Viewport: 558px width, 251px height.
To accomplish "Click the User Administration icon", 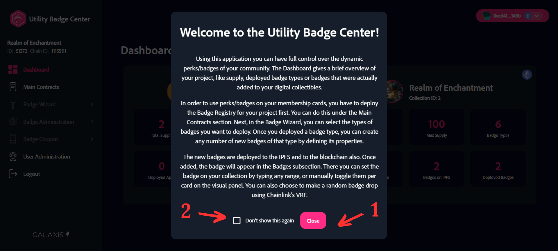I will (13, 157).
